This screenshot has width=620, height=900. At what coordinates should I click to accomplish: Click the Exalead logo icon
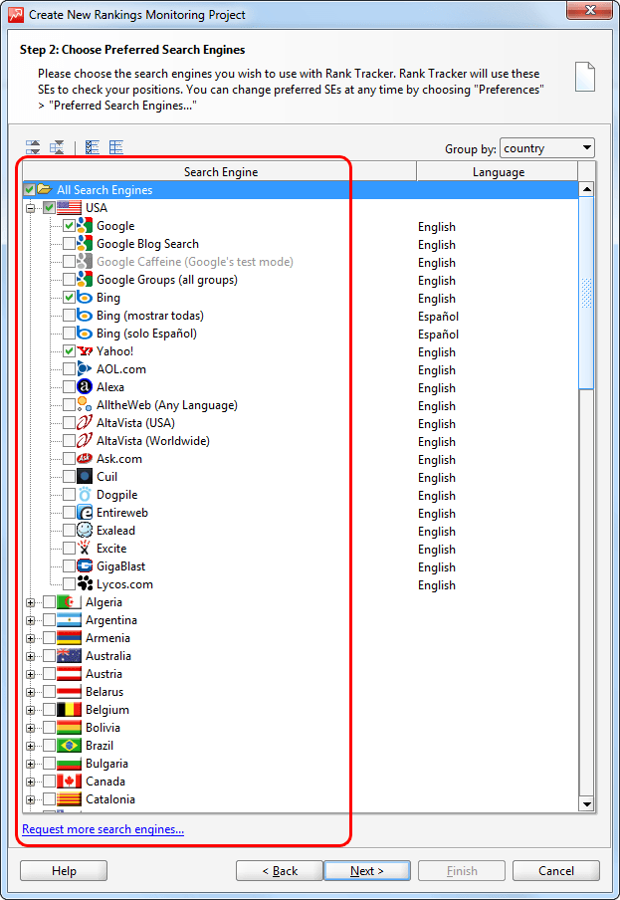[85, 530]
